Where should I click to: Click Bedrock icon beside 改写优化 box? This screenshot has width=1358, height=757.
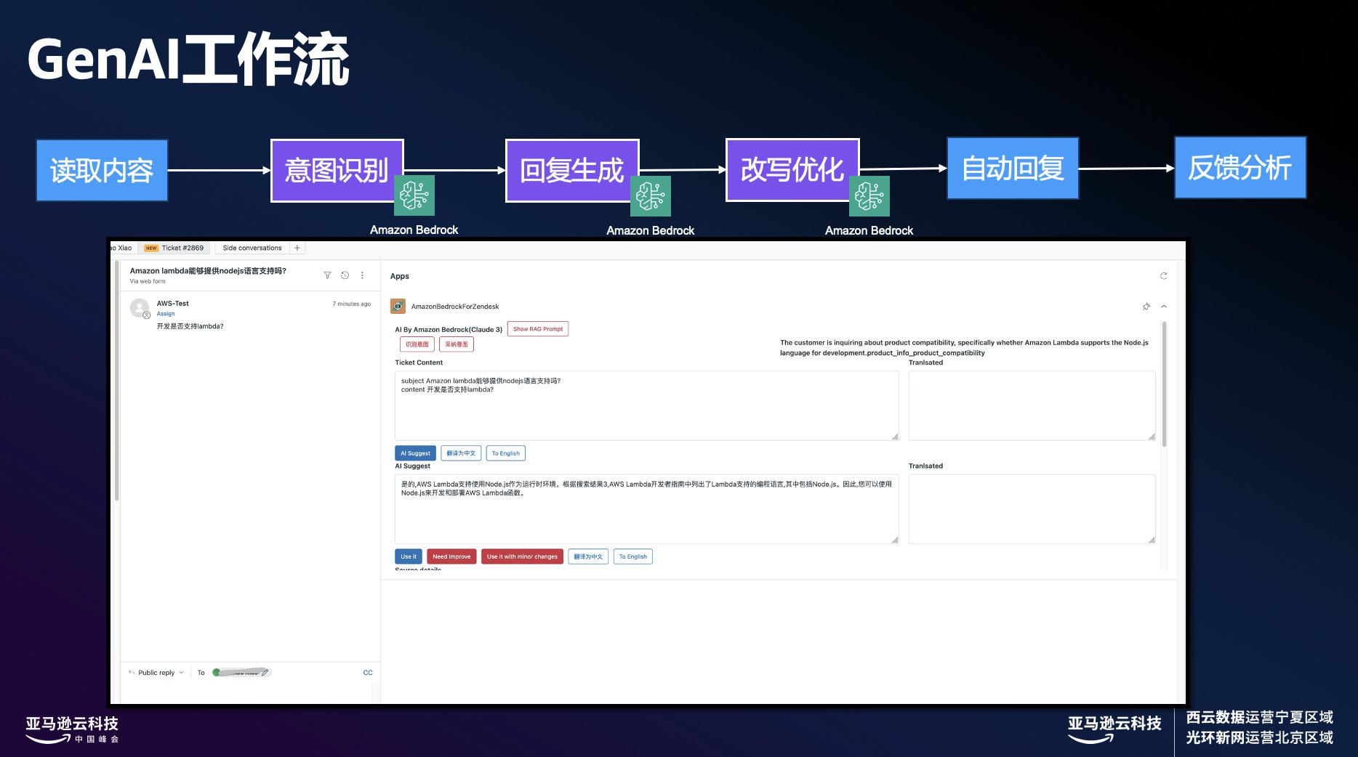869,196
